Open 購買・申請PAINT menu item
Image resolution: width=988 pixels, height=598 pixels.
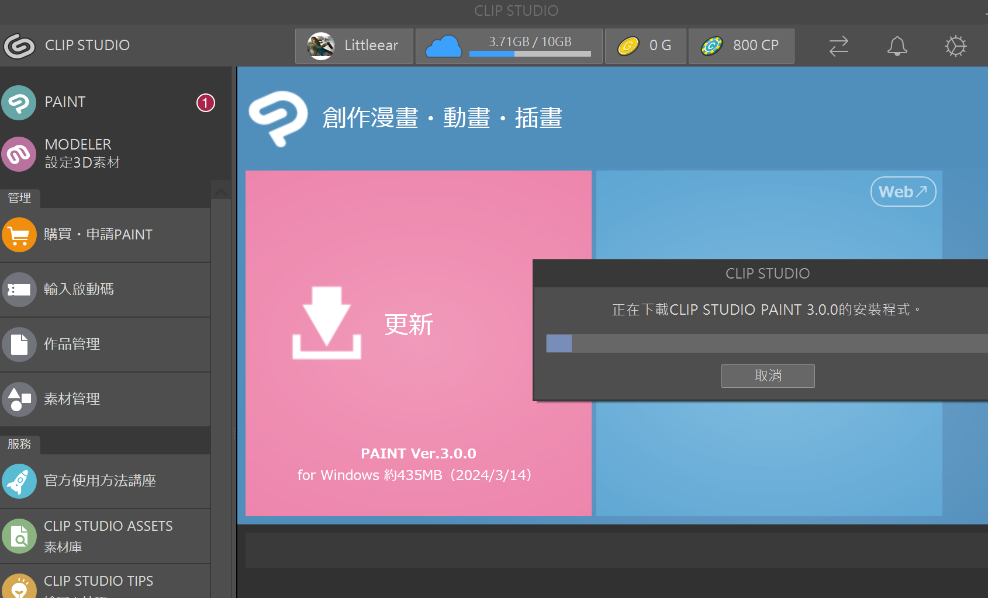click(x=105, y=235)
